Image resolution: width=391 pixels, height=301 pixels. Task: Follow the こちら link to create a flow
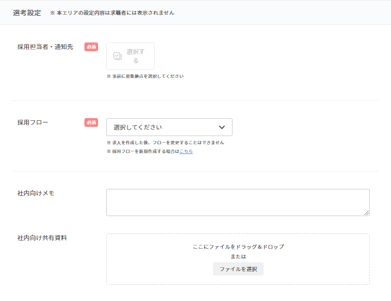click(186, 151)
